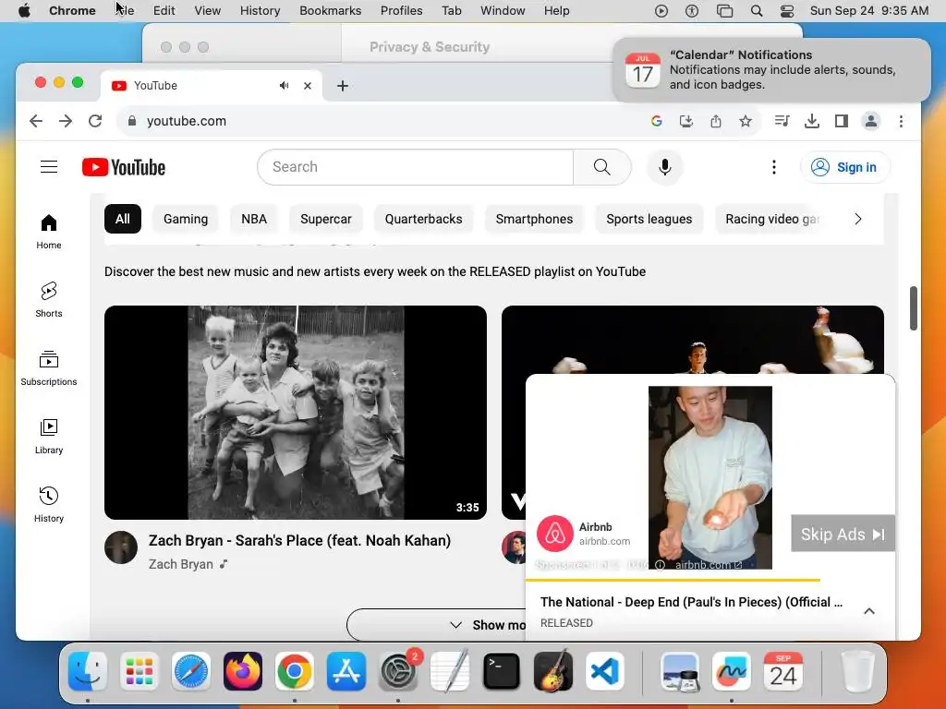The image size is (946, 709).
Task: Click the Sign in button
Action: 845,167
